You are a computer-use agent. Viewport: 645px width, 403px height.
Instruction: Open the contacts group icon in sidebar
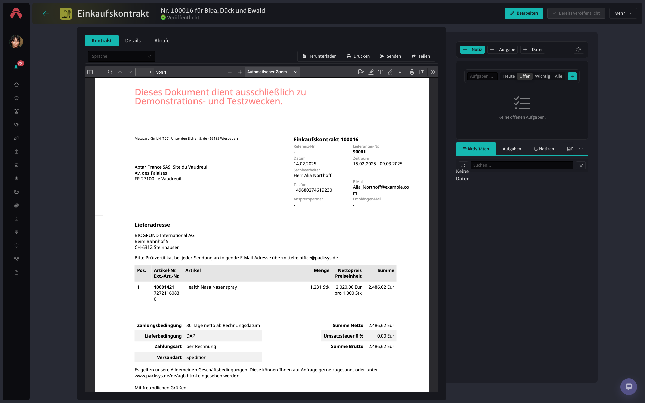16,111
